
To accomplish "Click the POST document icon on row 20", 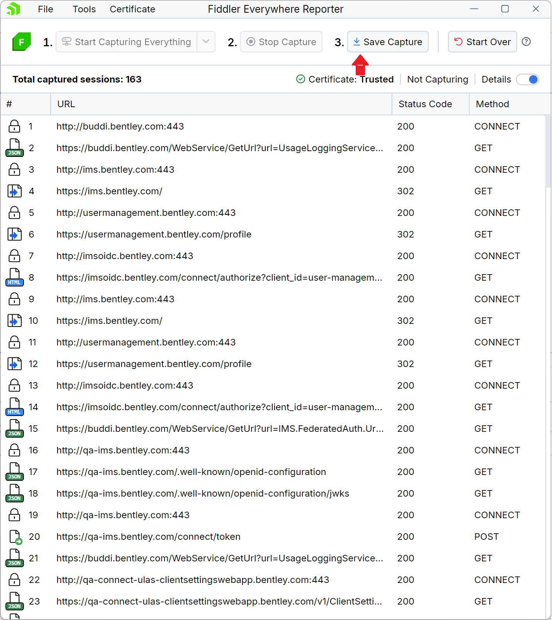I will 15,537.
